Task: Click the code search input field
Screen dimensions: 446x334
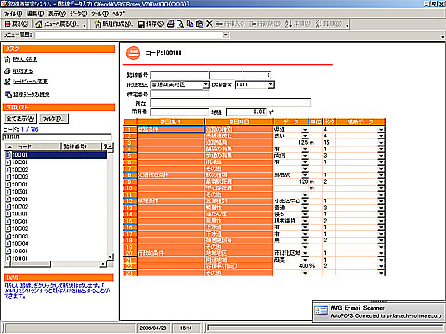Action: click(57, 137)
